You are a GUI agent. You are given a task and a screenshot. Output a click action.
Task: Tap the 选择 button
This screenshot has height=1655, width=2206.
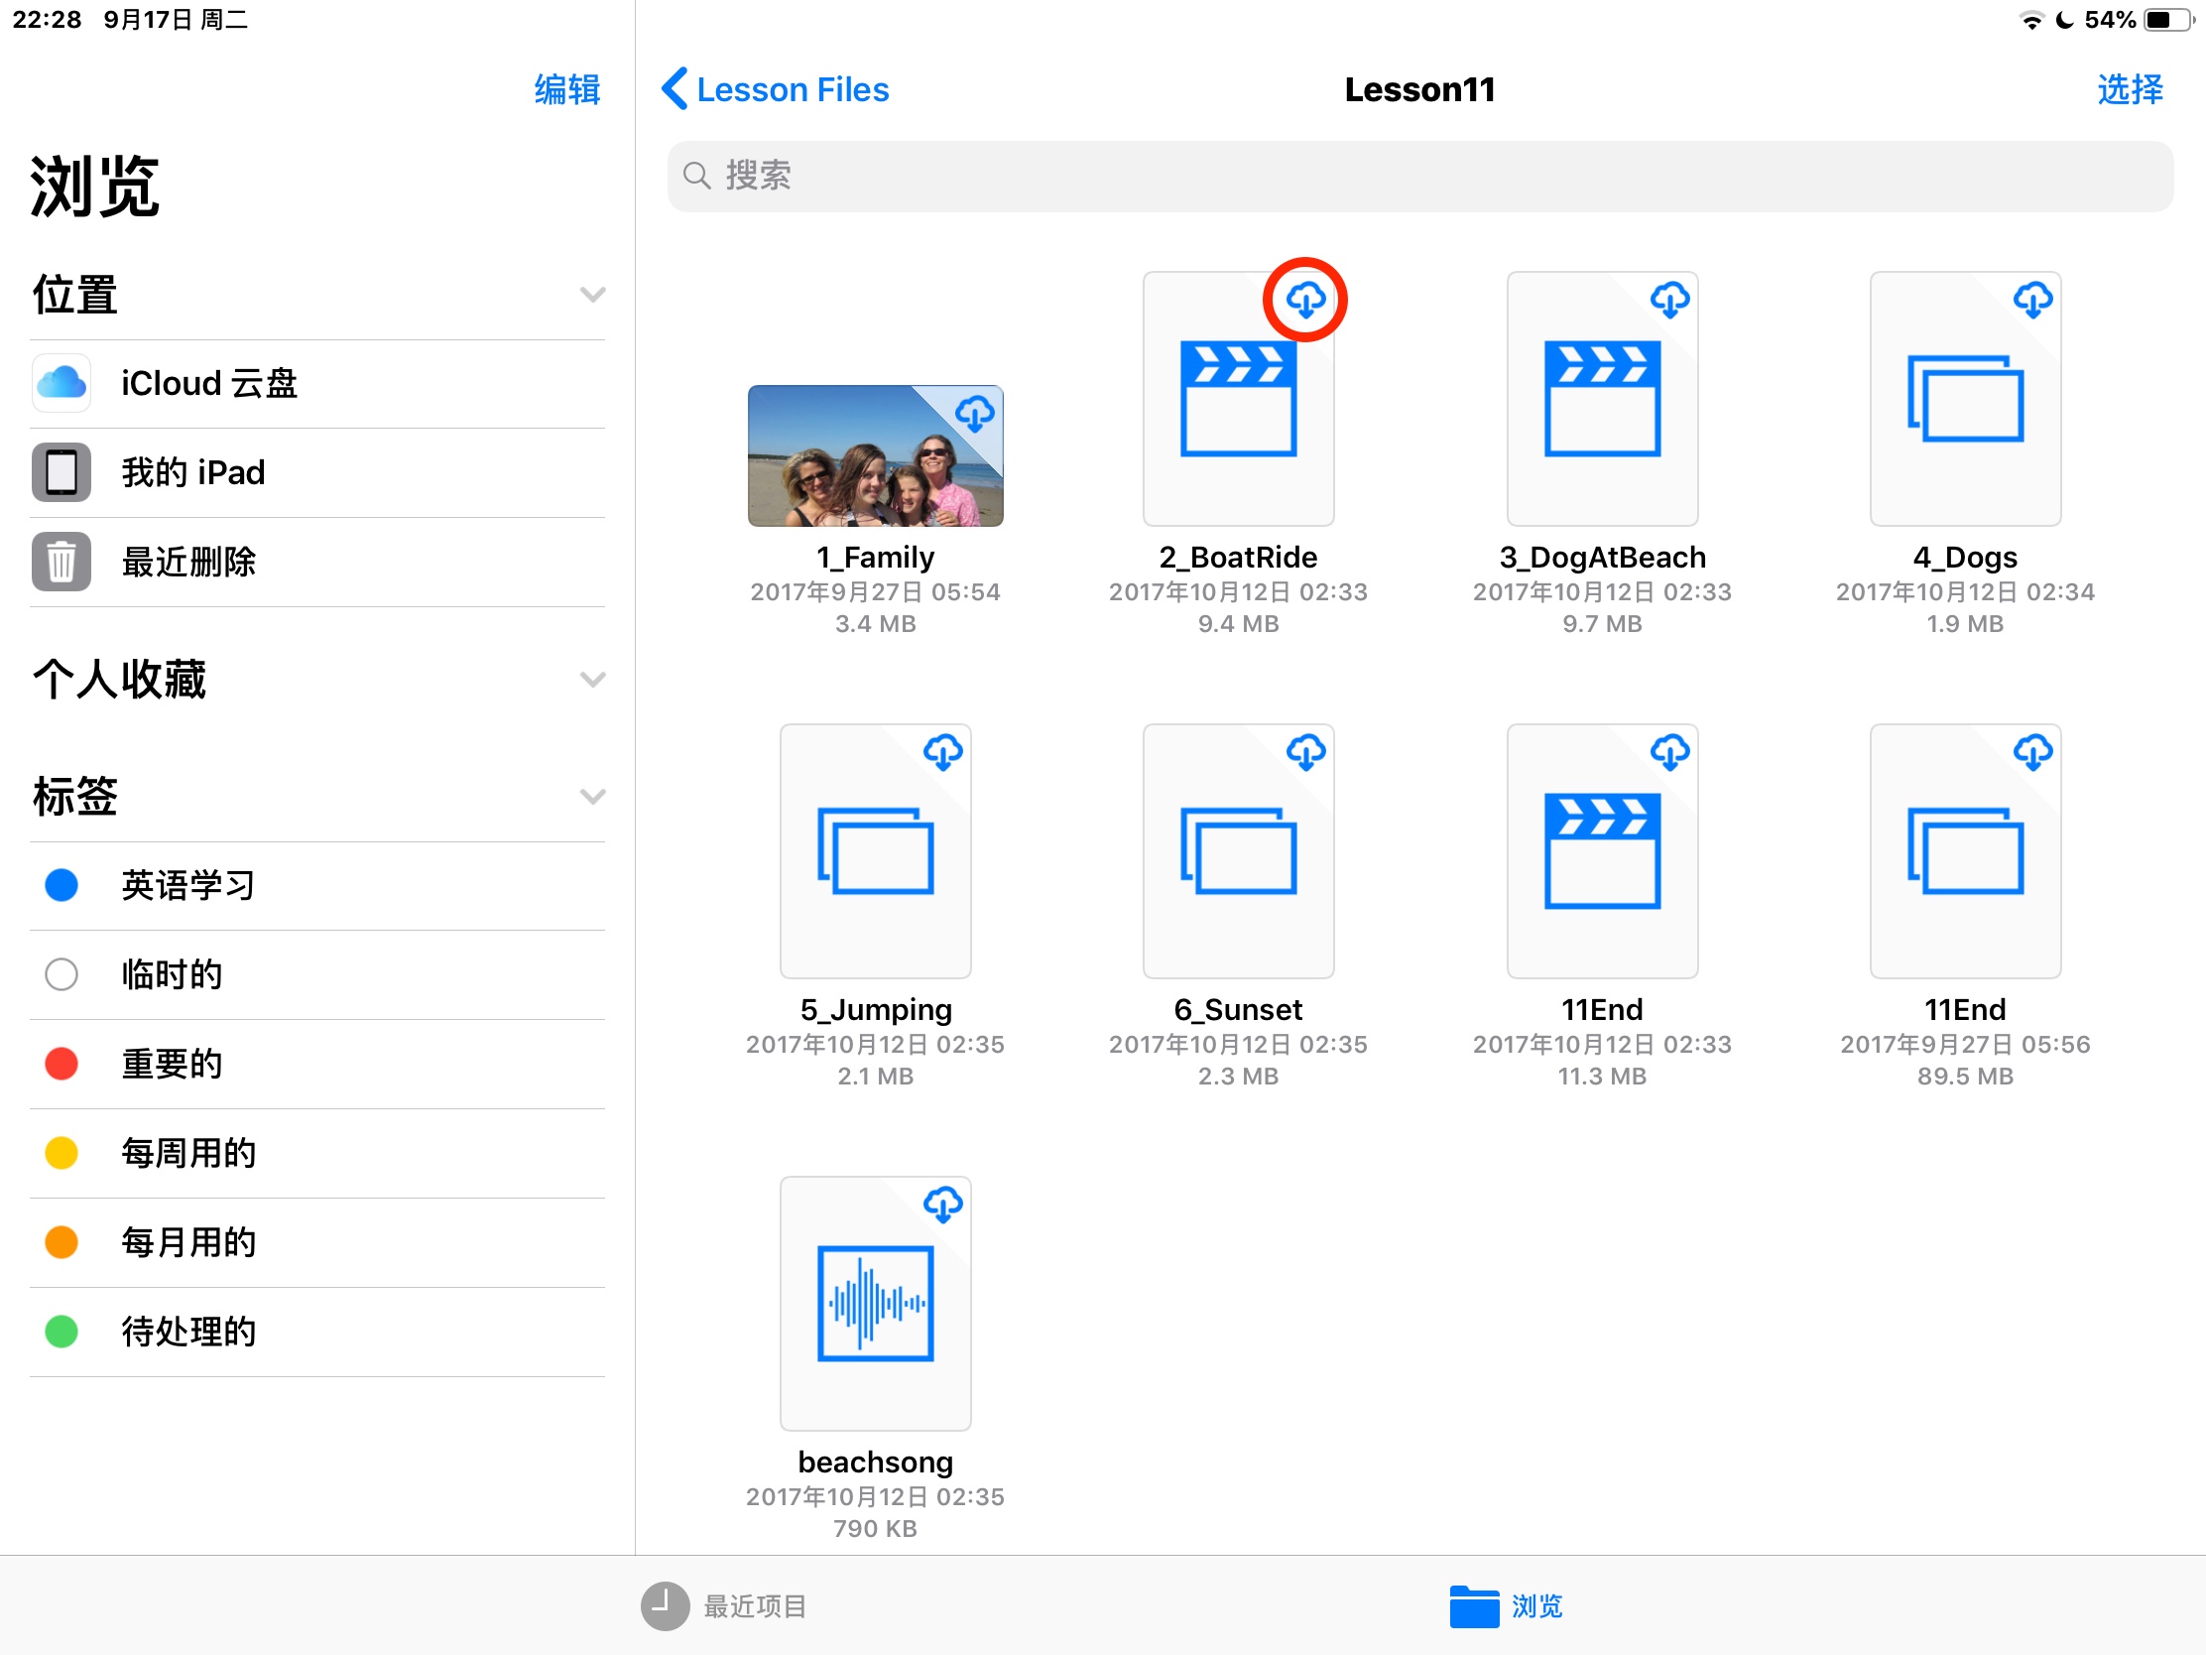coord(2130,89)
